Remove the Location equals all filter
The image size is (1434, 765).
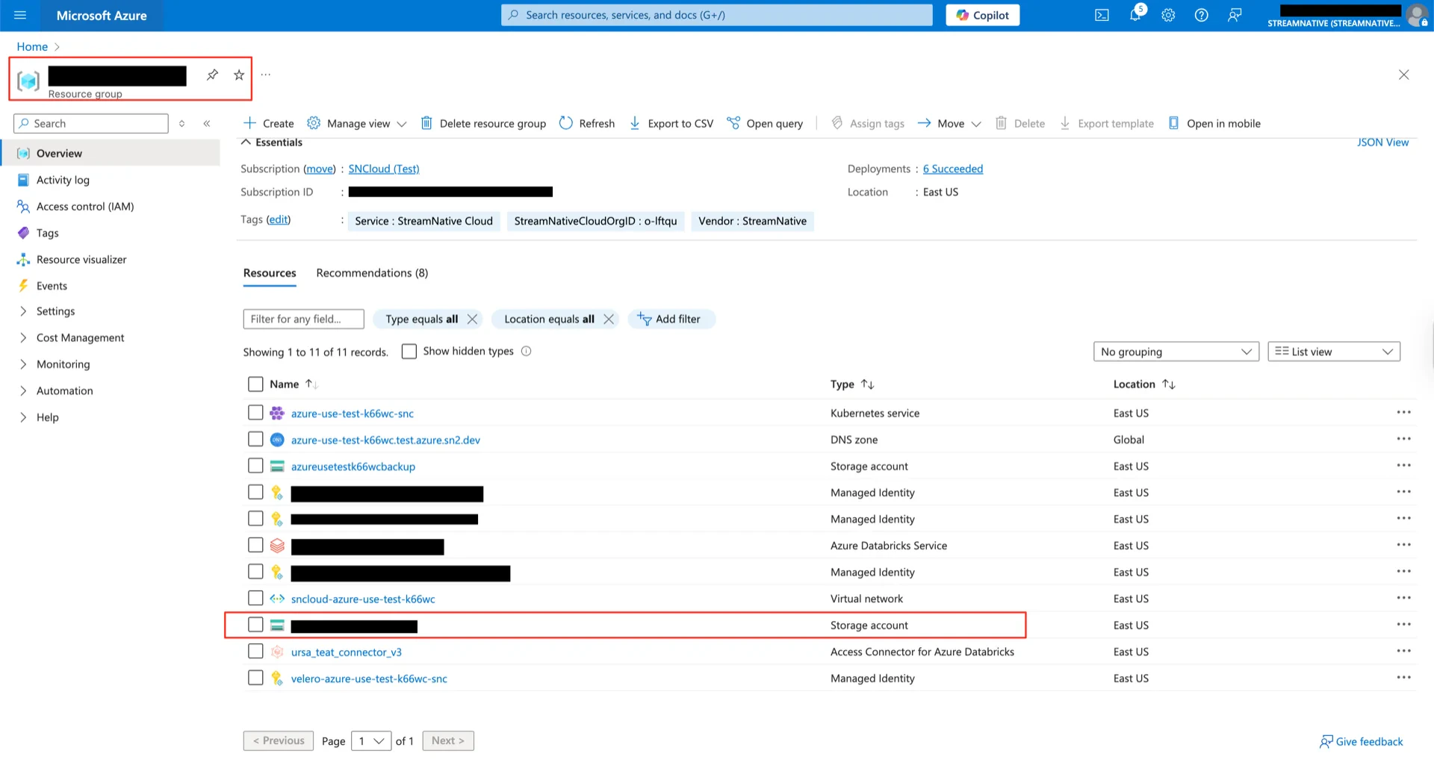pos(609,319)
